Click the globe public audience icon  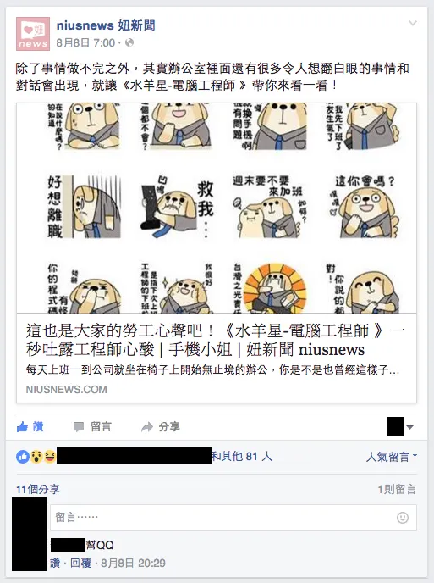(x=129, y=42)
